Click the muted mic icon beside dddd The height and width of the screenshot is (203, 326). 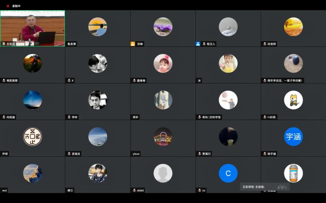[x=134, y=190]
